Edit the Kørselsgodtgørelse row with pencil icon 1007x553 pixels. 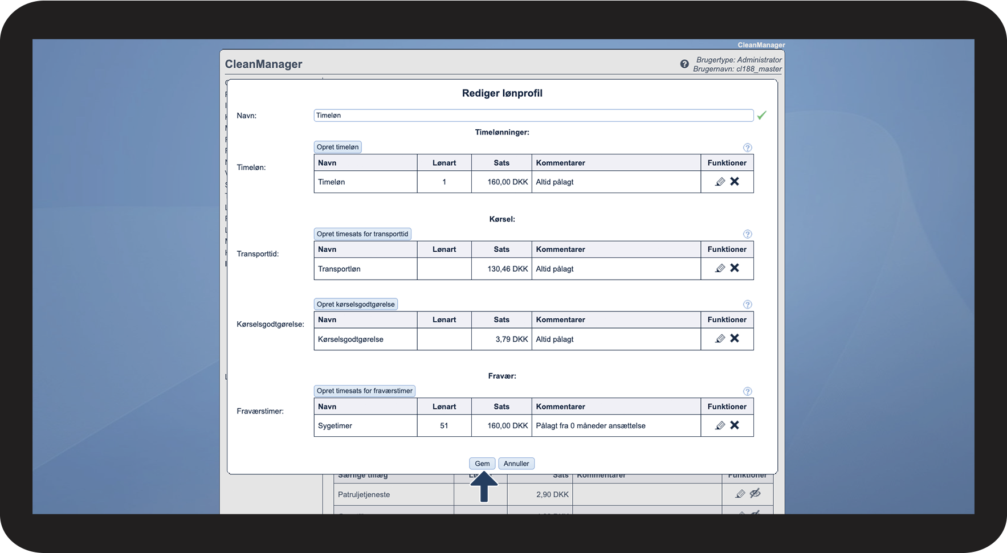click(720, 339)
